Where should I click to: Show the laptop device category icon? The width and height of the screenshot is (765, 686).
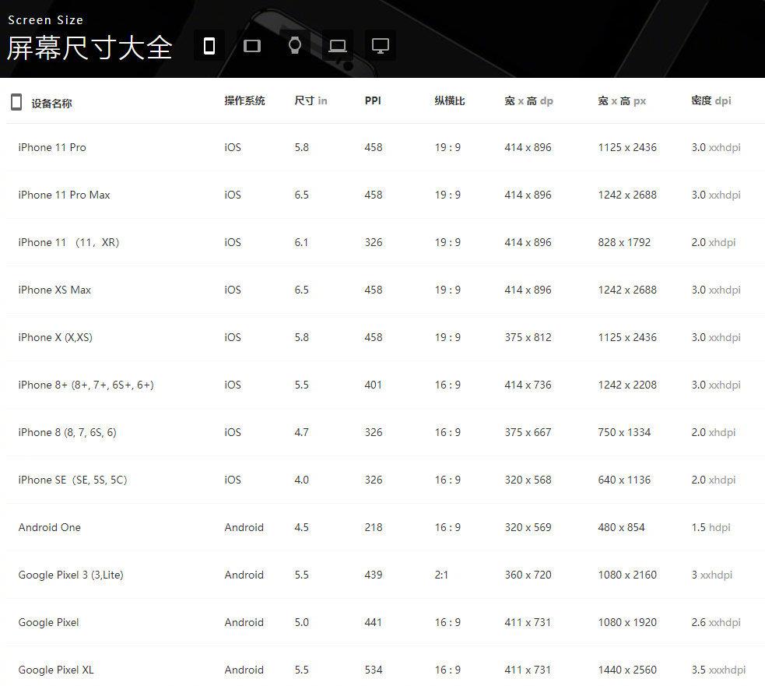click(x=337, y=46)
